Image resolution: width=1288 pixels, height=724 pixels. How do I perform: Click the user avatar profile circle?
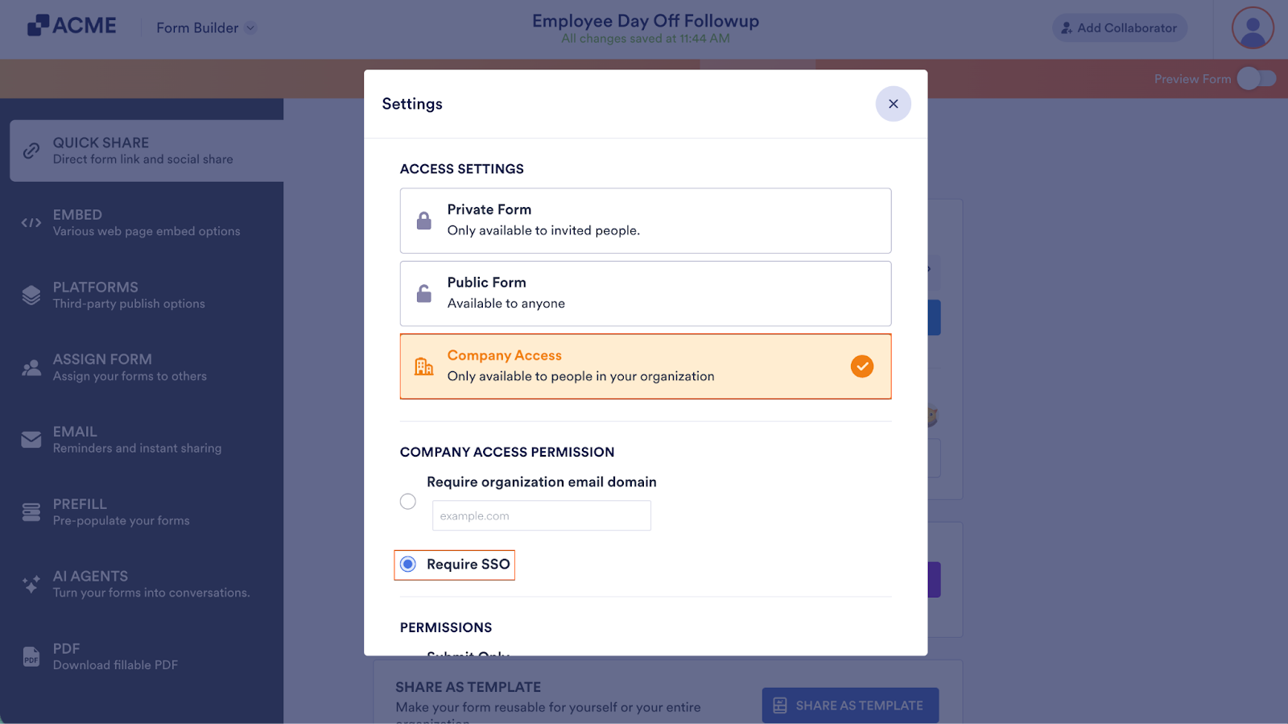(x=1251, y=27)
